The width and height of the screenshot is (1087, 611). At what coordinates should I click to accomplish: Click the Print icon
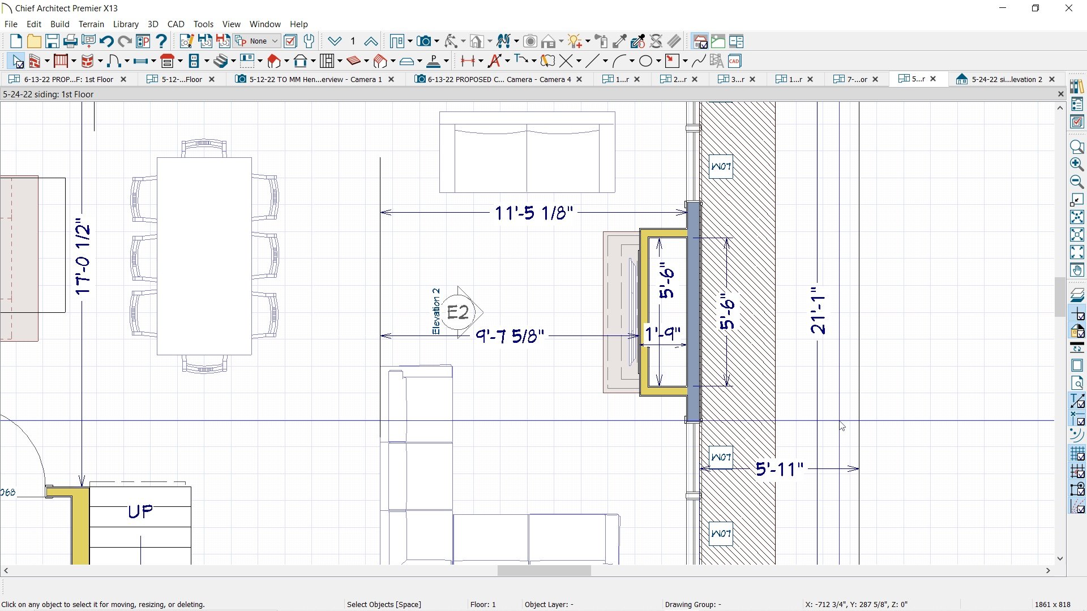(70, 41)
